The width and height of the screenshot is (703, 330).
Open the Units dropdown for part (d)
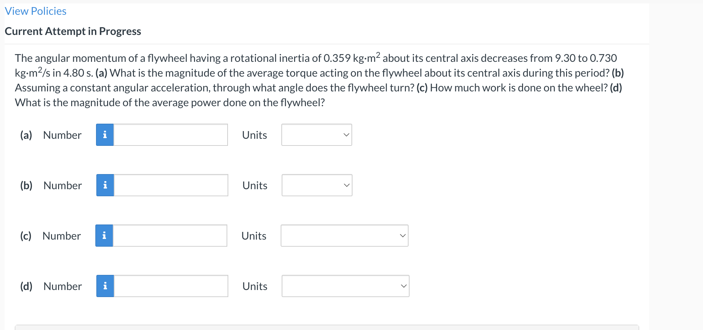coord(345,286)
